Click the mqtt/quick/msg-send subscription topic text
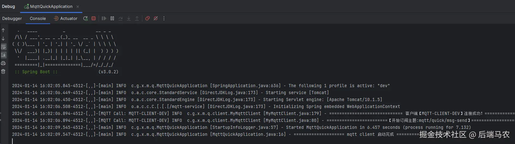Viewport: 515px width, 144px height. tap(443, 120)
